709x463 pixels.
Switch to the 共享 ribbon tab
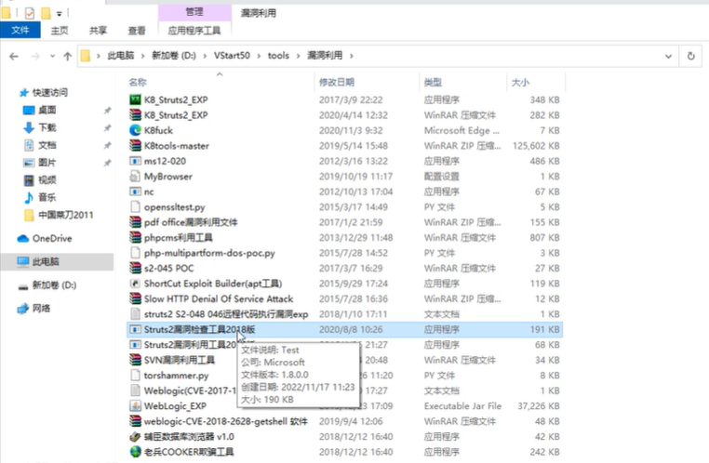(x=98, y=31)
